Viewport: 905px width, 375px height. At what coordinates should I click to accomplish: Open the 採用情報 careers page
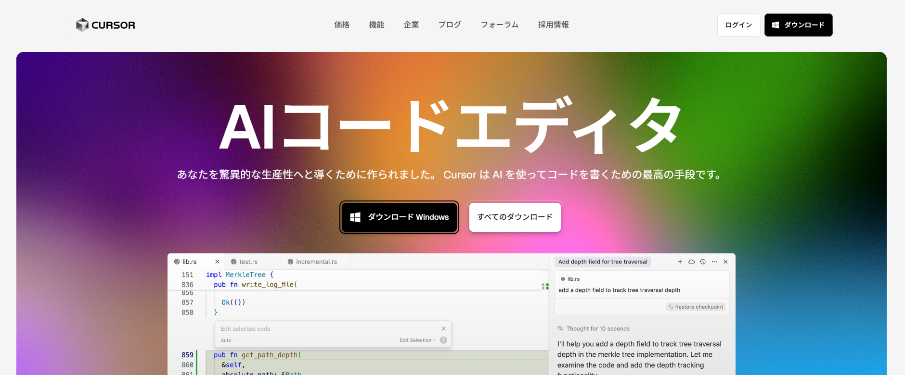click(x=554, y=25)
